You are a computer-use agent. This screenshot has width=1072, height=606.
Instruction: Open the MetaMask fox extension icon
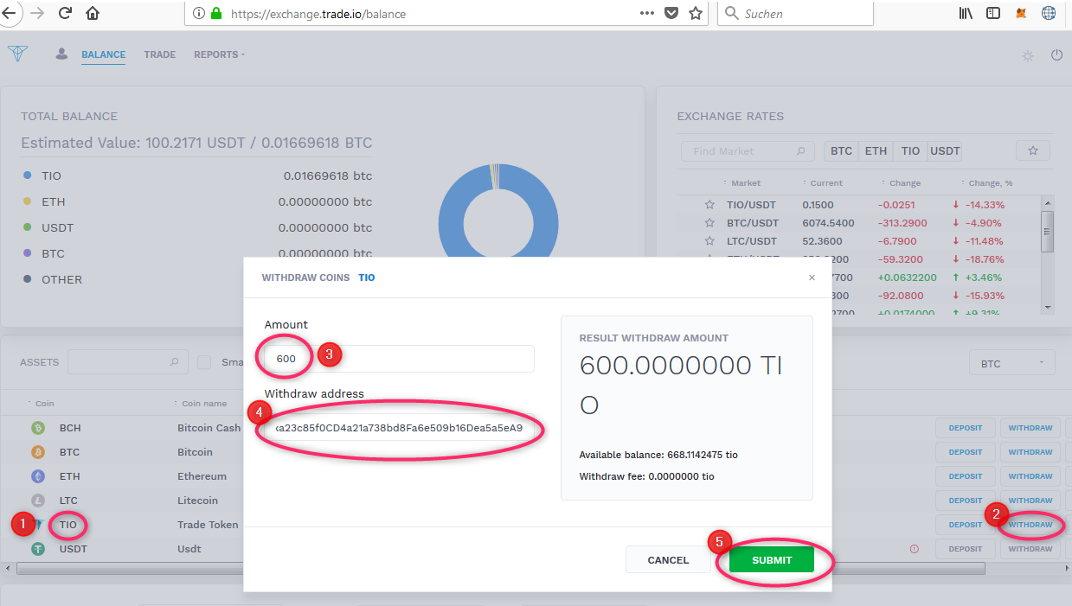coord(1021,14)
